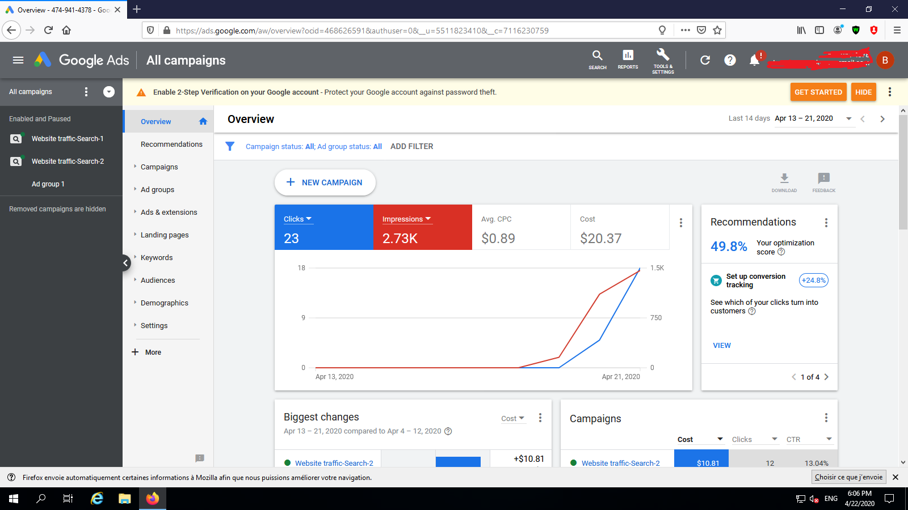
Task: Click ADD FILTER
Action: pos(411,146)
